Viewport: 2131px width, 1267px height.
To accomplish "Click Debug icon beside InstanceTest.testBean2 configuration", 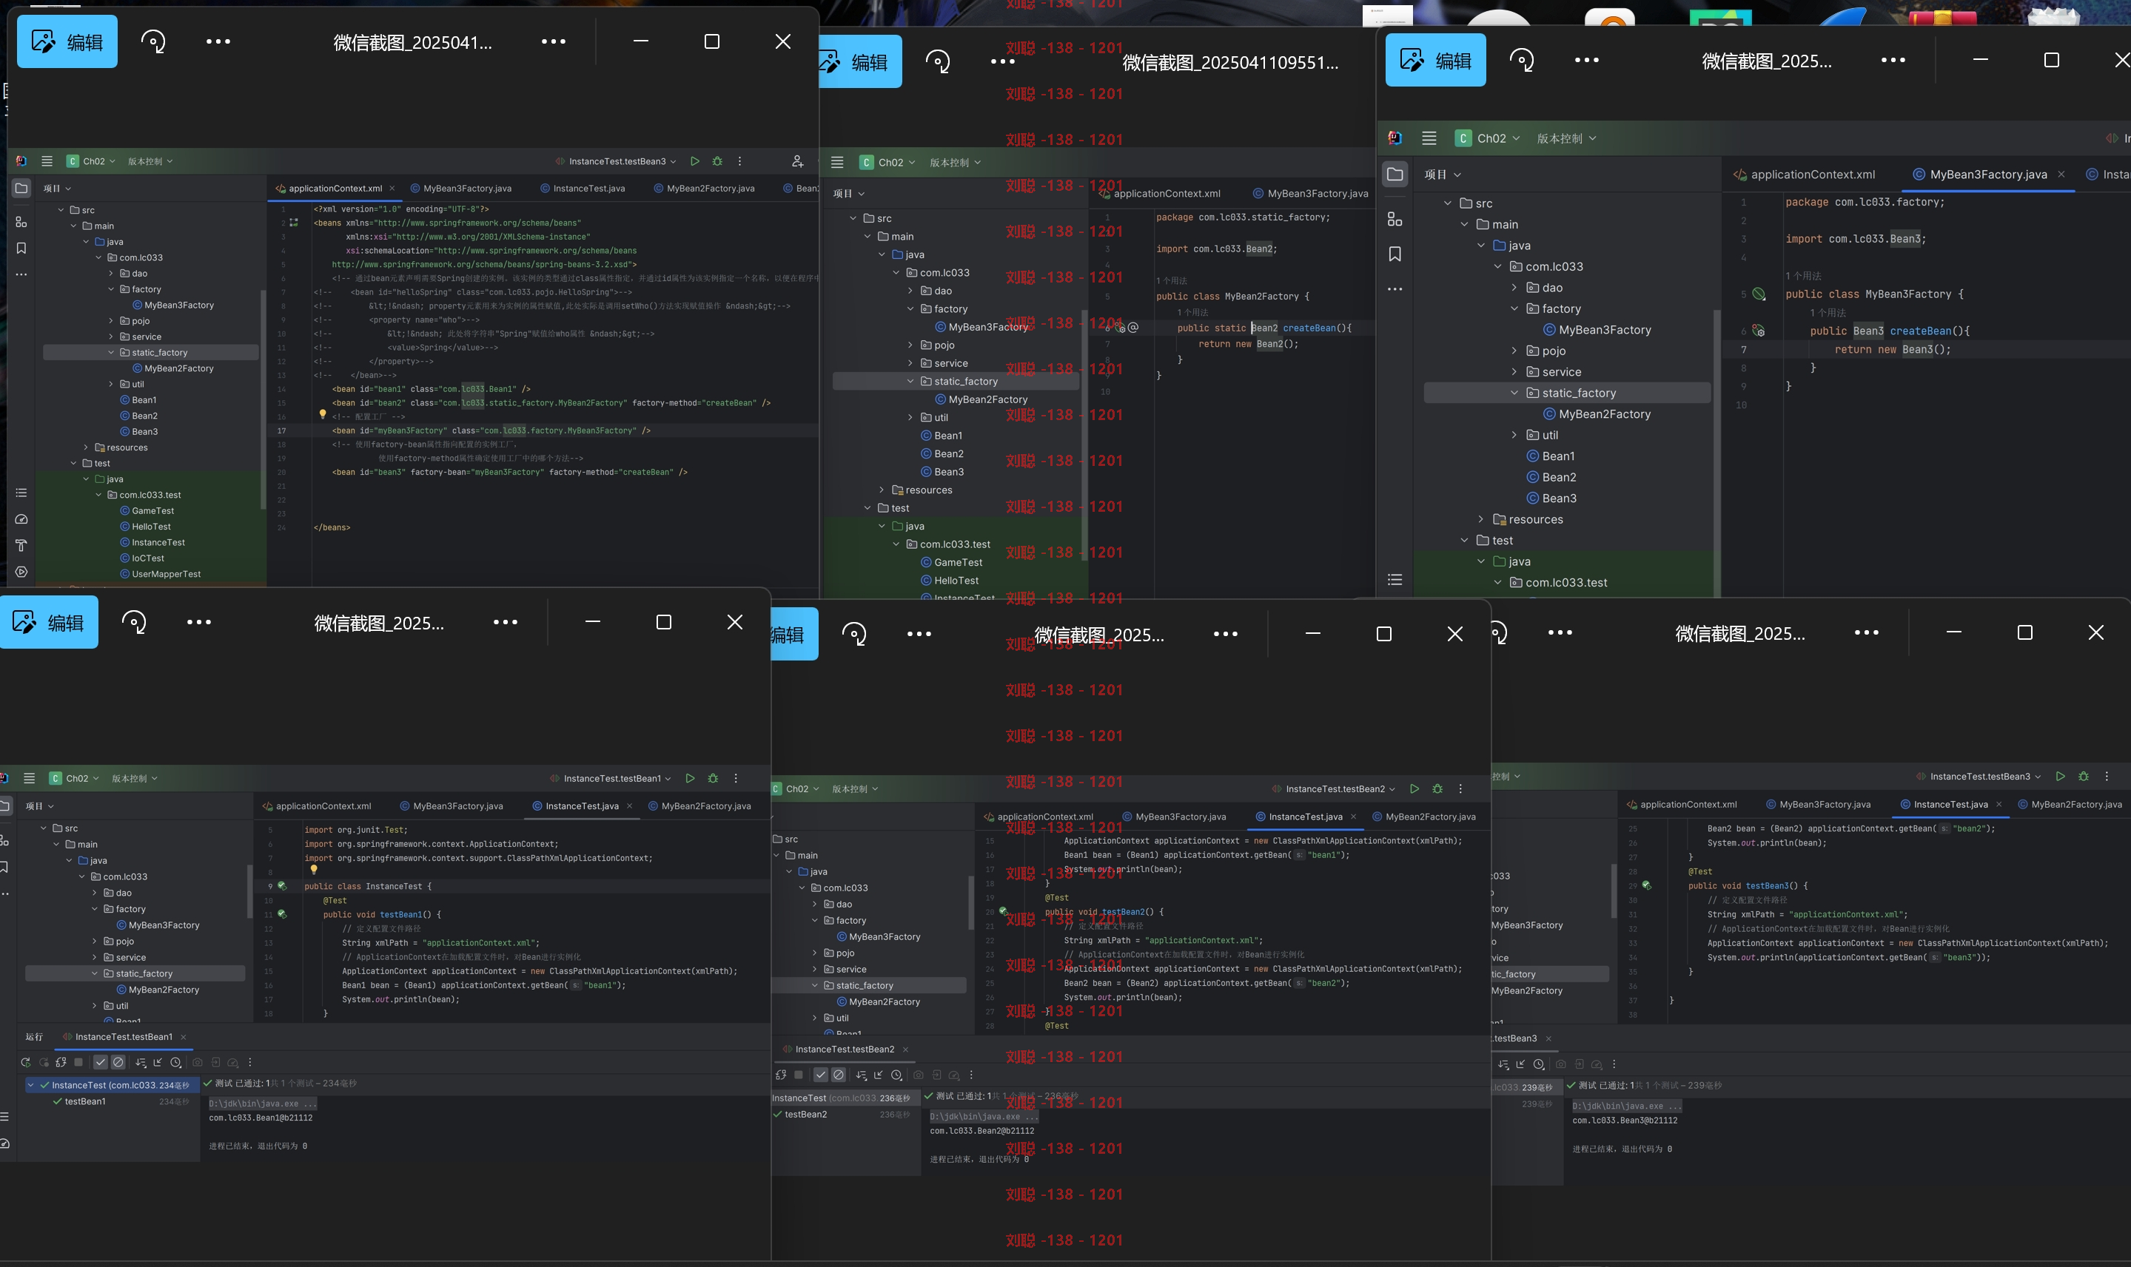I will point(1437,789).
